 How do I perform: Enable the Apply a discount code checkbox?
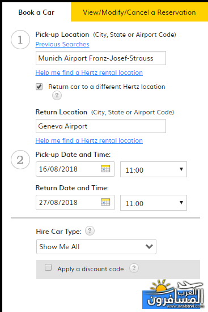[x=48, y=267]
